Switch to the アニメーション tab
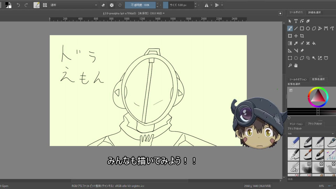This screenshot has width=336, height=189. click(x=296, y=124)
